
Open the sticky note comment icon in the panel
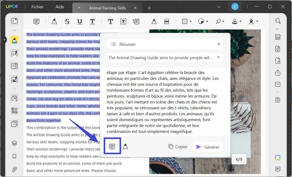coord(112,146)
